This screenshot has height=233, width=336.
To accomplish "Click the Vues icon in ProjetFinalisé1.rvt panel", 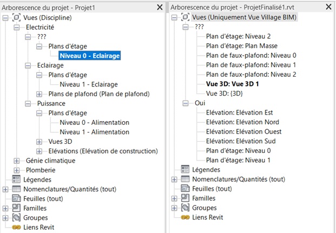I will pos(186,17).
